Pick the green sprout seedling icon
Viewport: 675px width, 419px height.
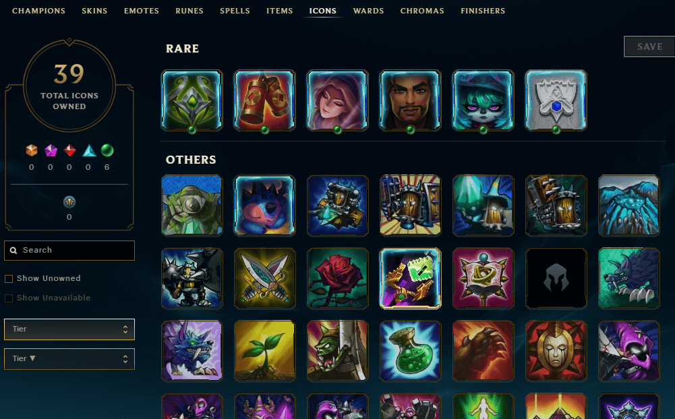click(x=265, y=351)
